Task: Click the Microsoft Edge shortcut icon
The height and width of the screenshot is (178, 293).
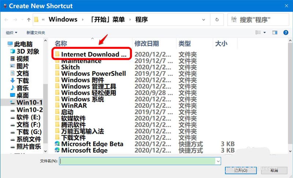Action: click(57, 150)
